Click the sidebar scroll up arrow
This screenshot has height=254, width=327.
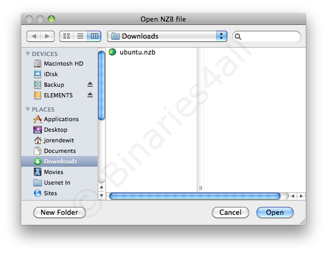coord(101,187)
